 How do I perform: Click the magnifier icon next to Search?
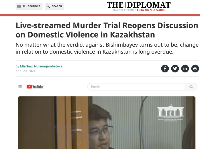pyautogui.click(x=48, y=6)
